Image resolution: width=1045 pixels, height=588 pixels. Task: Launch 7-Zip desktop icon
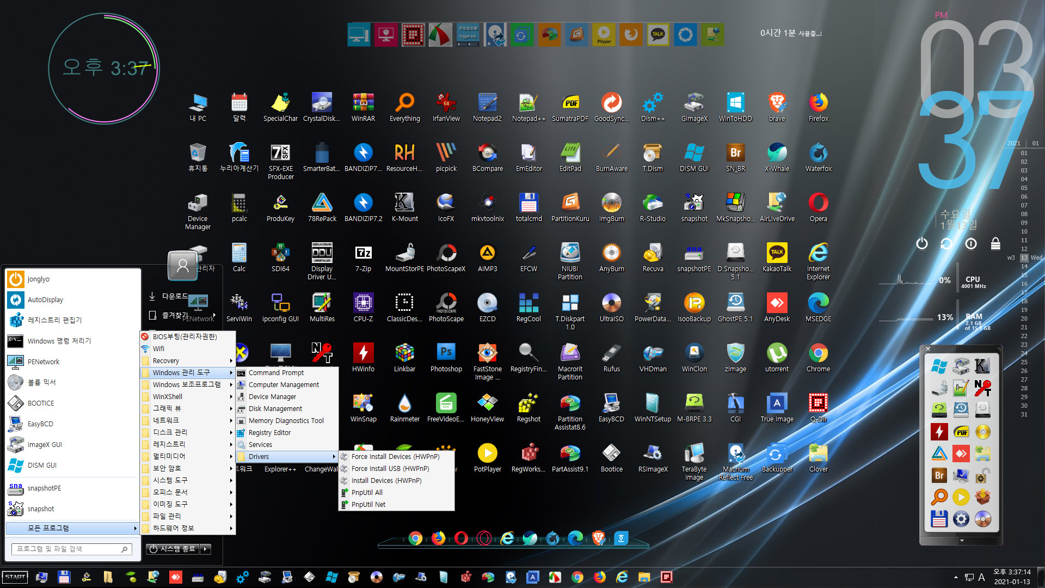point(363,257)
